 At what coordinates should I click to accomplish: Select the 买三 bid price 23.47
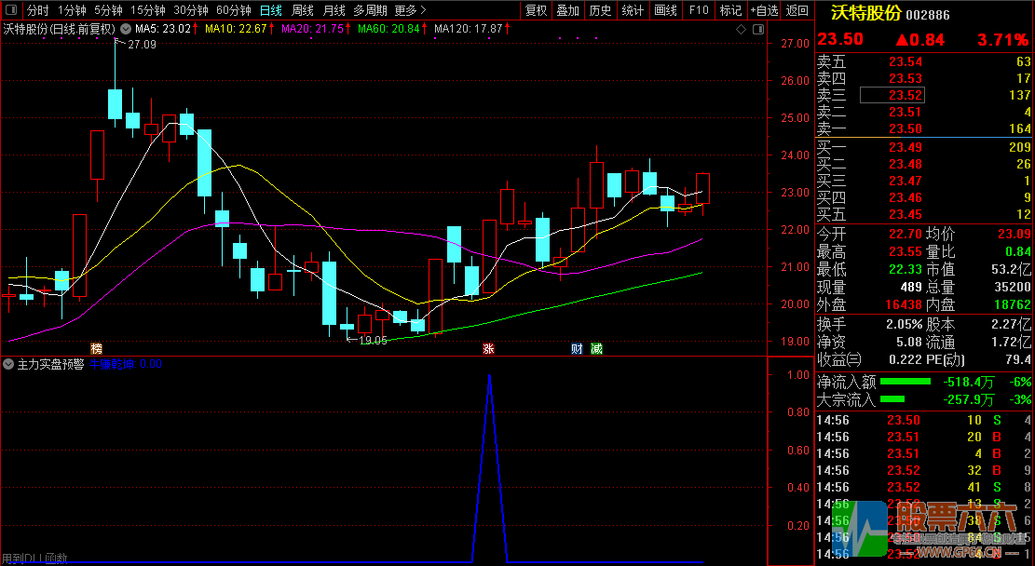point(905,181)
